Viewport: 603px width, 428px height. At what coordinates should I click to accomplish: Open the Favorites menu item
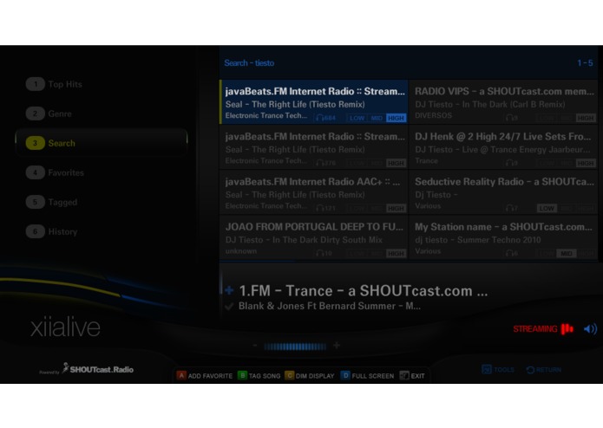[55, 172]
